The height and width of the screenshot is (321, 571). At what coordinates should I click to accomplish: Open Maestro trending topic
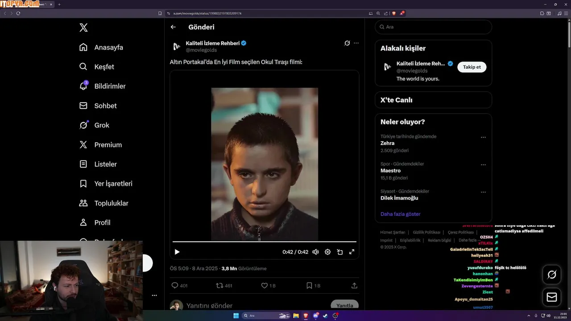point(390,171)
